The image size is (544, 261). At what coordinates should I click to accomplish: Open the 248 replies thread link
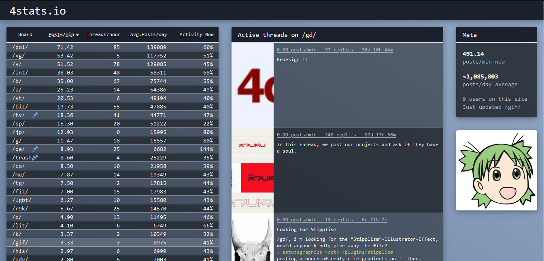click(x=336, y=135)
